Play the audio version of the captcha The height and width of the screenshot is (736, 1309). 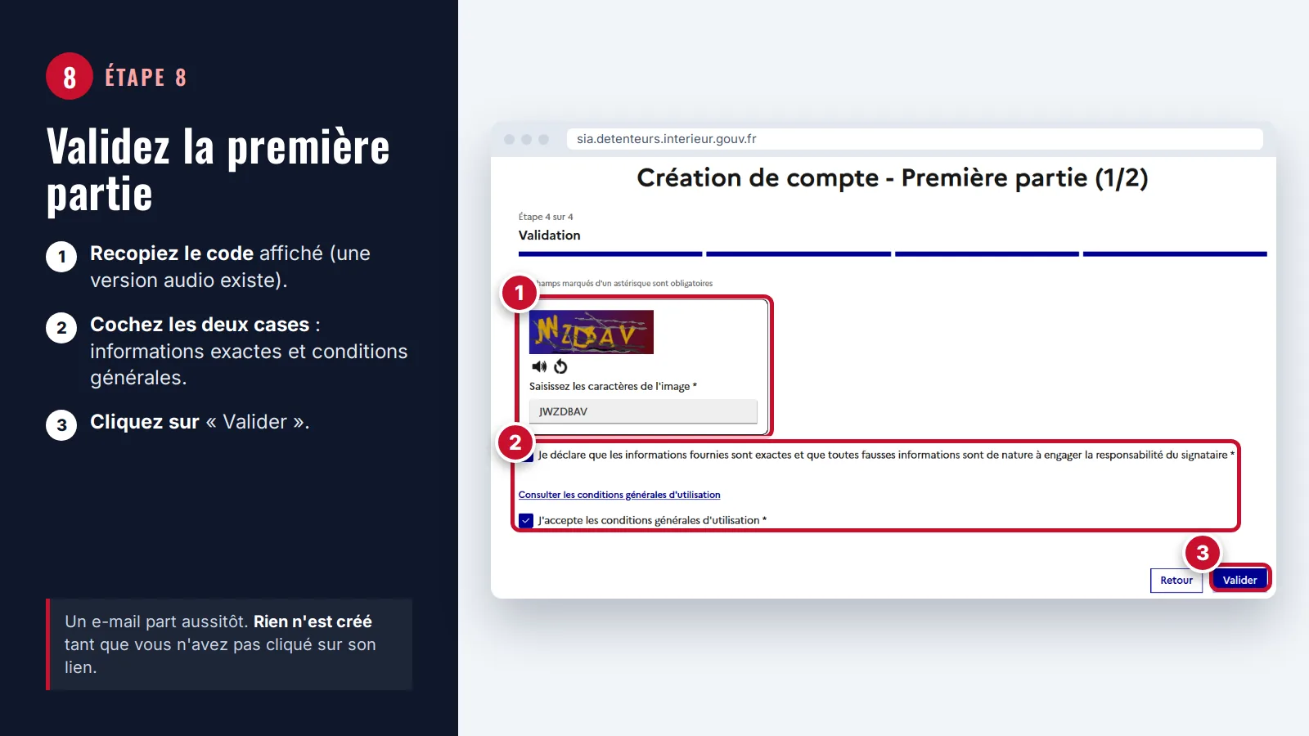(x=539, y=366)
